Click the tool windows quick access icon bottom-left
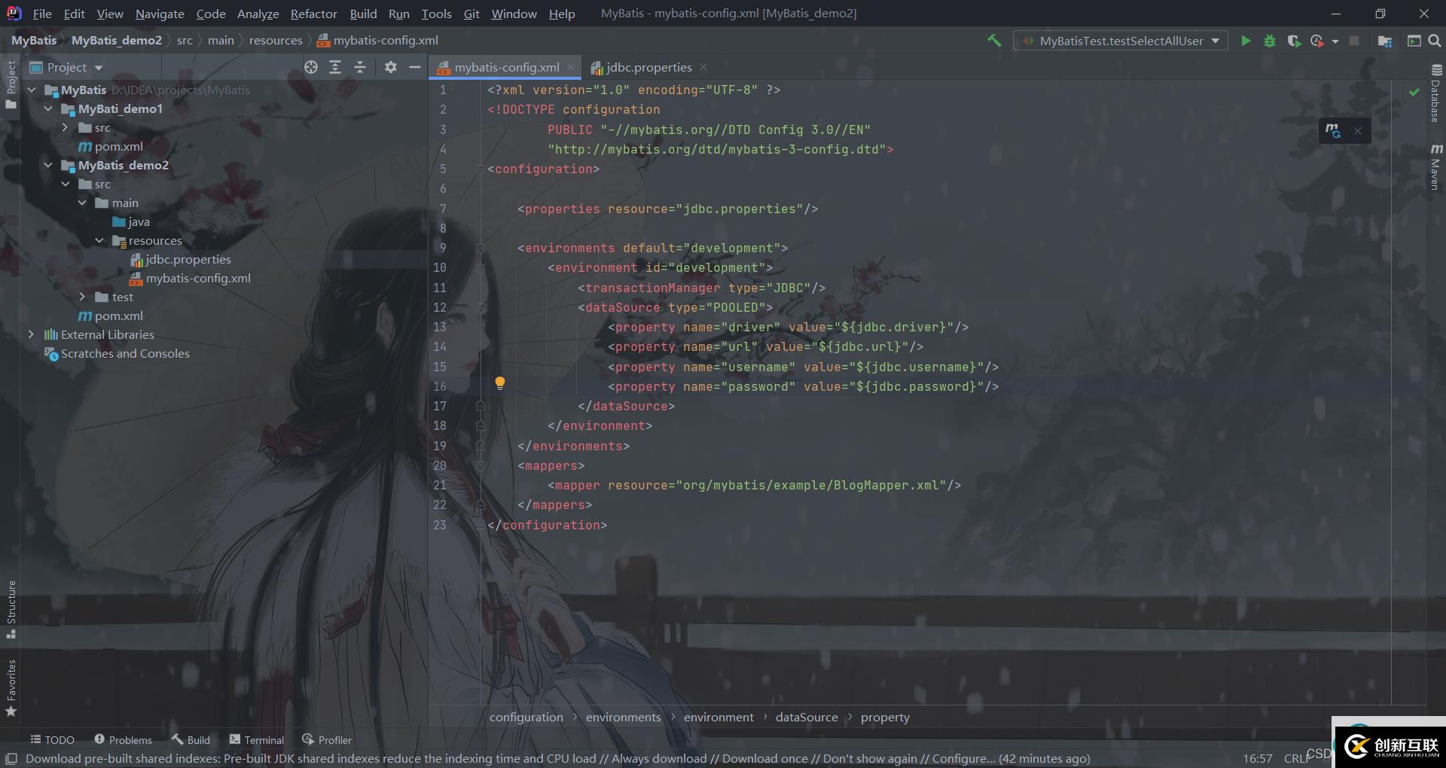The width and height of the screenshot is (1446, 768). coord(11,758)
